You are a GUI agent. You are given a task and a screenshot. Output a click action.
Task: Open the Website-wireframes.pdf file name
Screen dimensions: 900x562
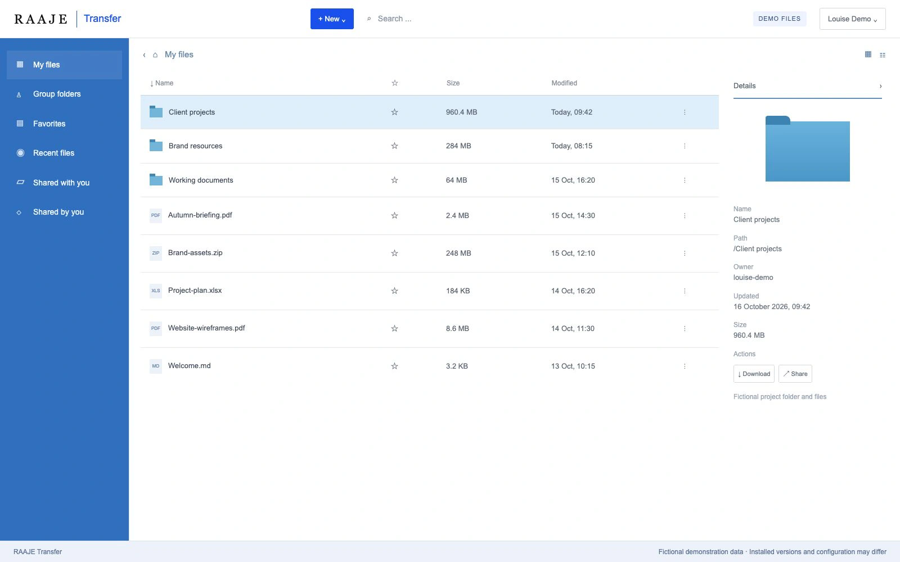click(x=206, y=328)
